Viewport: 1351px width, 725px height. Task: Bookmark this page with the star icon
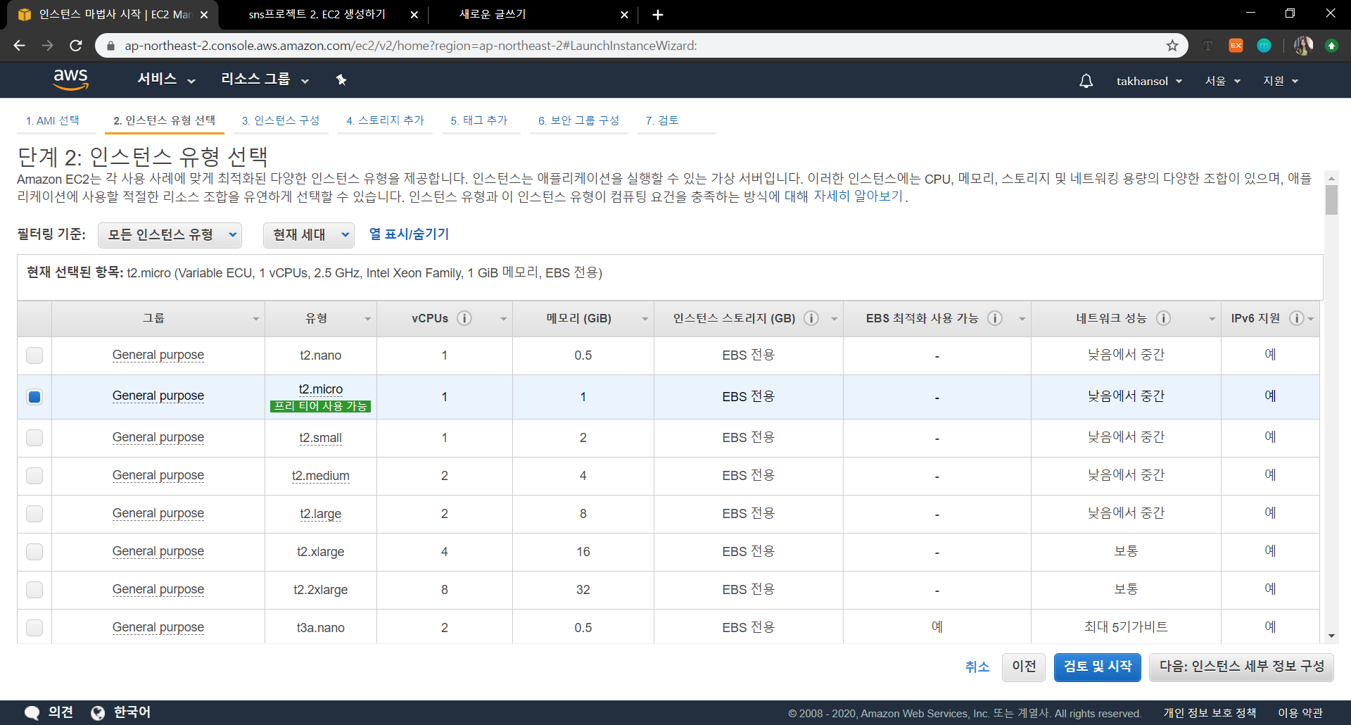(x=1172, y=46)
